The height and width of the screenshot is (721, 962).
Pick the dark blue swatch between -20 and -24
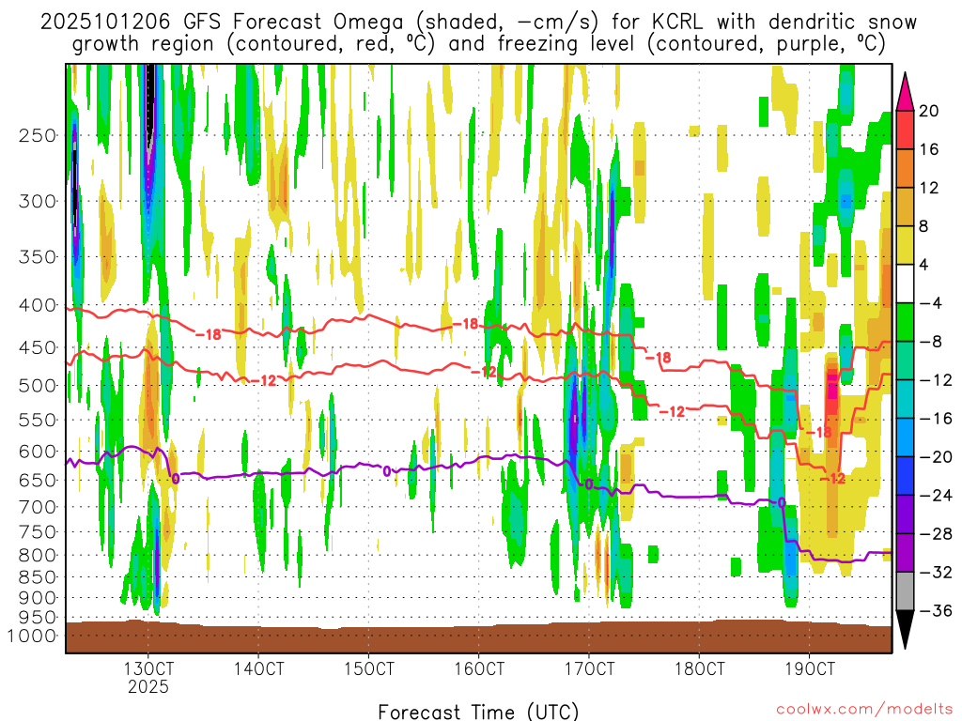click(905, 476)
